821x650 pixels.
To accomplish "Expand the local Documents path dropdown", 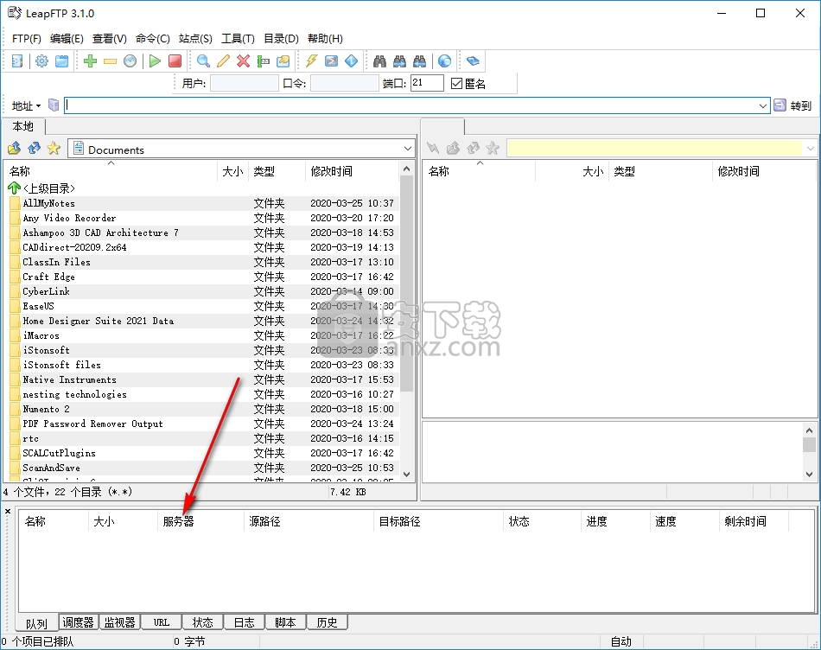I will pyautogui.click(x=408, y=150).
